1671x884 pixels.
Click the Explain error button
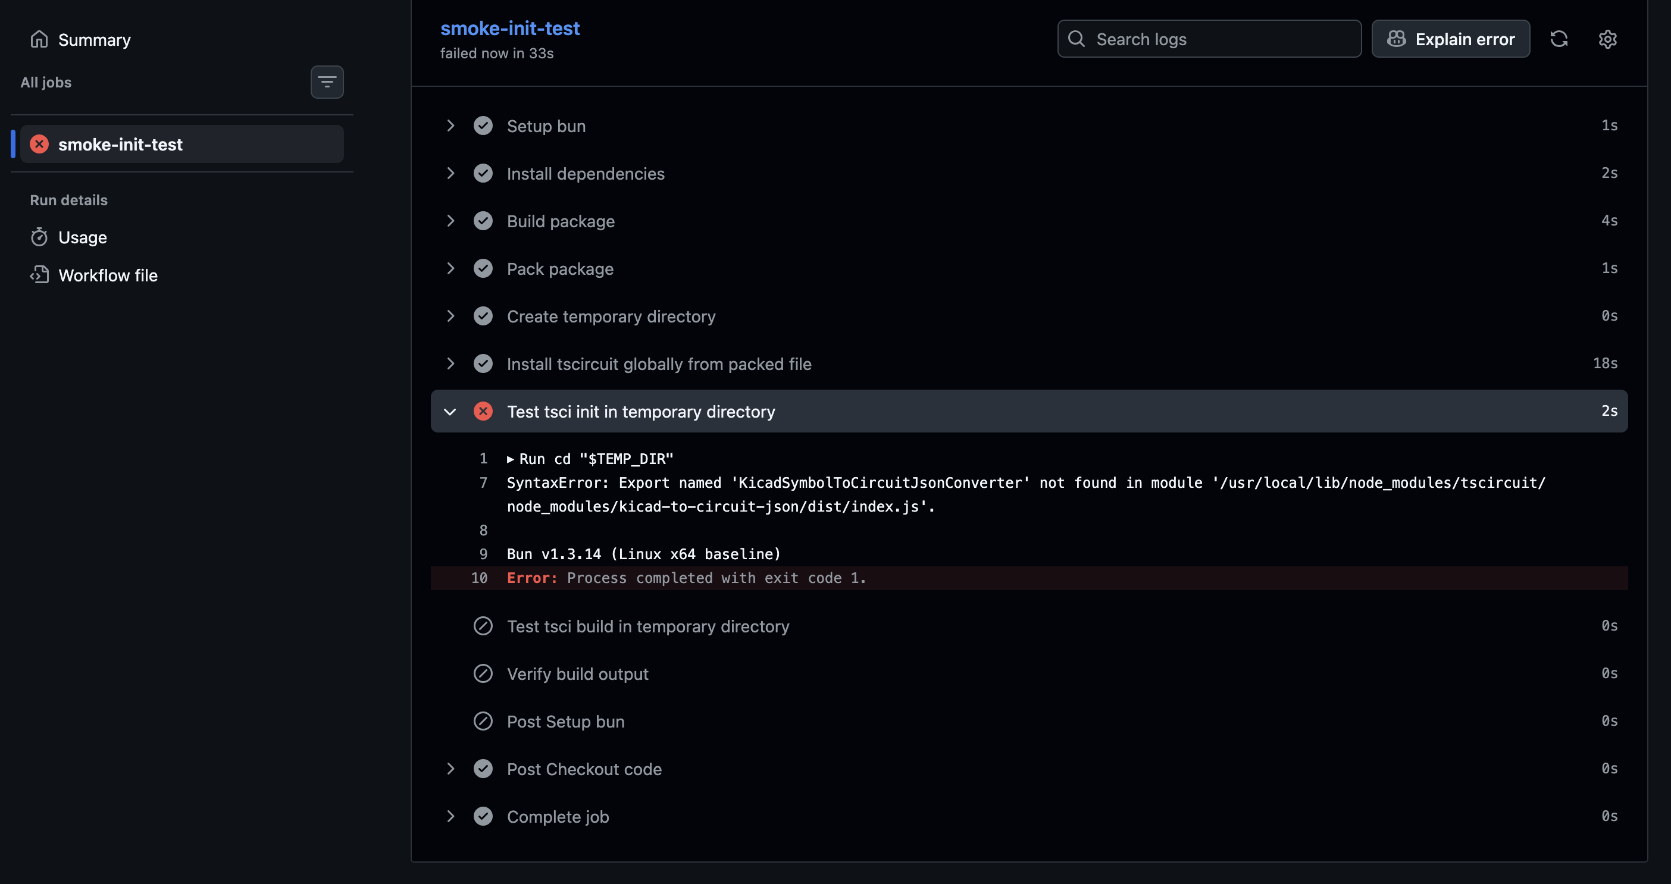pyautogui.click(x=1450, y=39)
